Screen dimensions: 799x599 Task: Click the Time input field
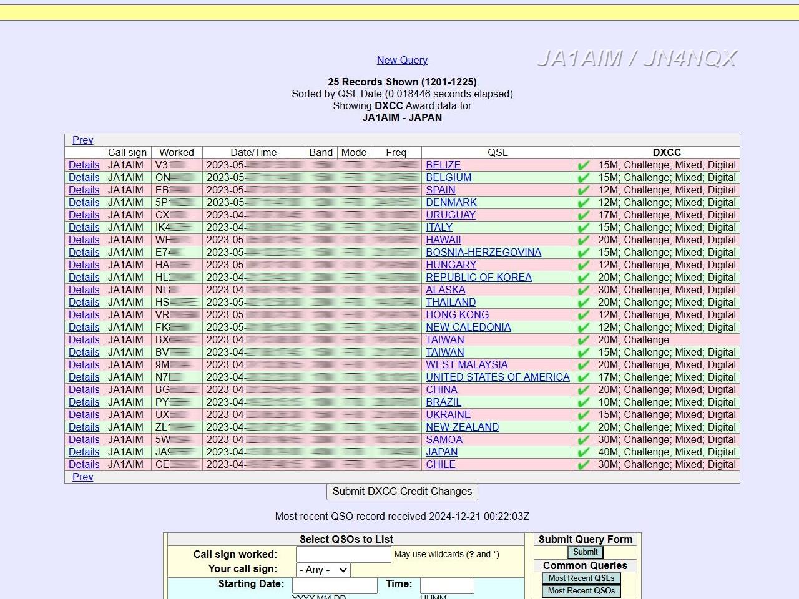pos(447,585)
